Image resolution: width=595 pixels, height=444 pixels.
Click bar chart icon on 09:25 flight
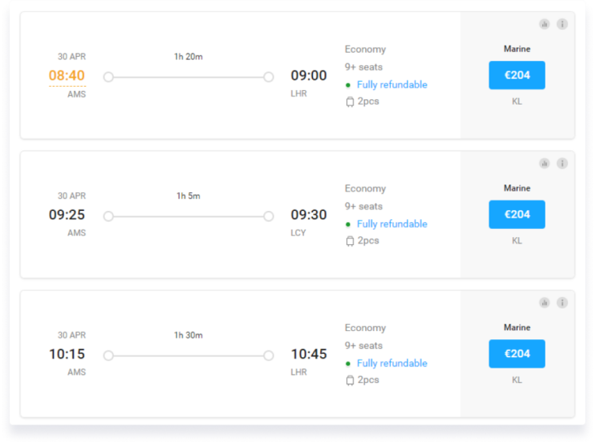click(545, 163)
